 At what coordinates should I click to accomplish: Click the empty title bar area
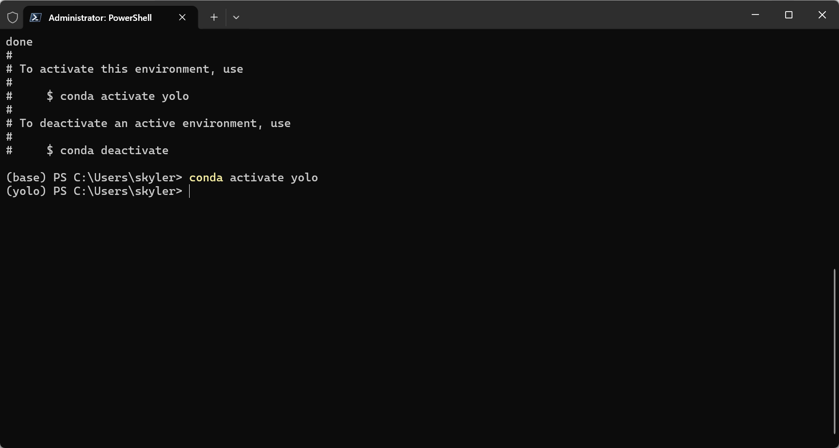click(485, 15)
